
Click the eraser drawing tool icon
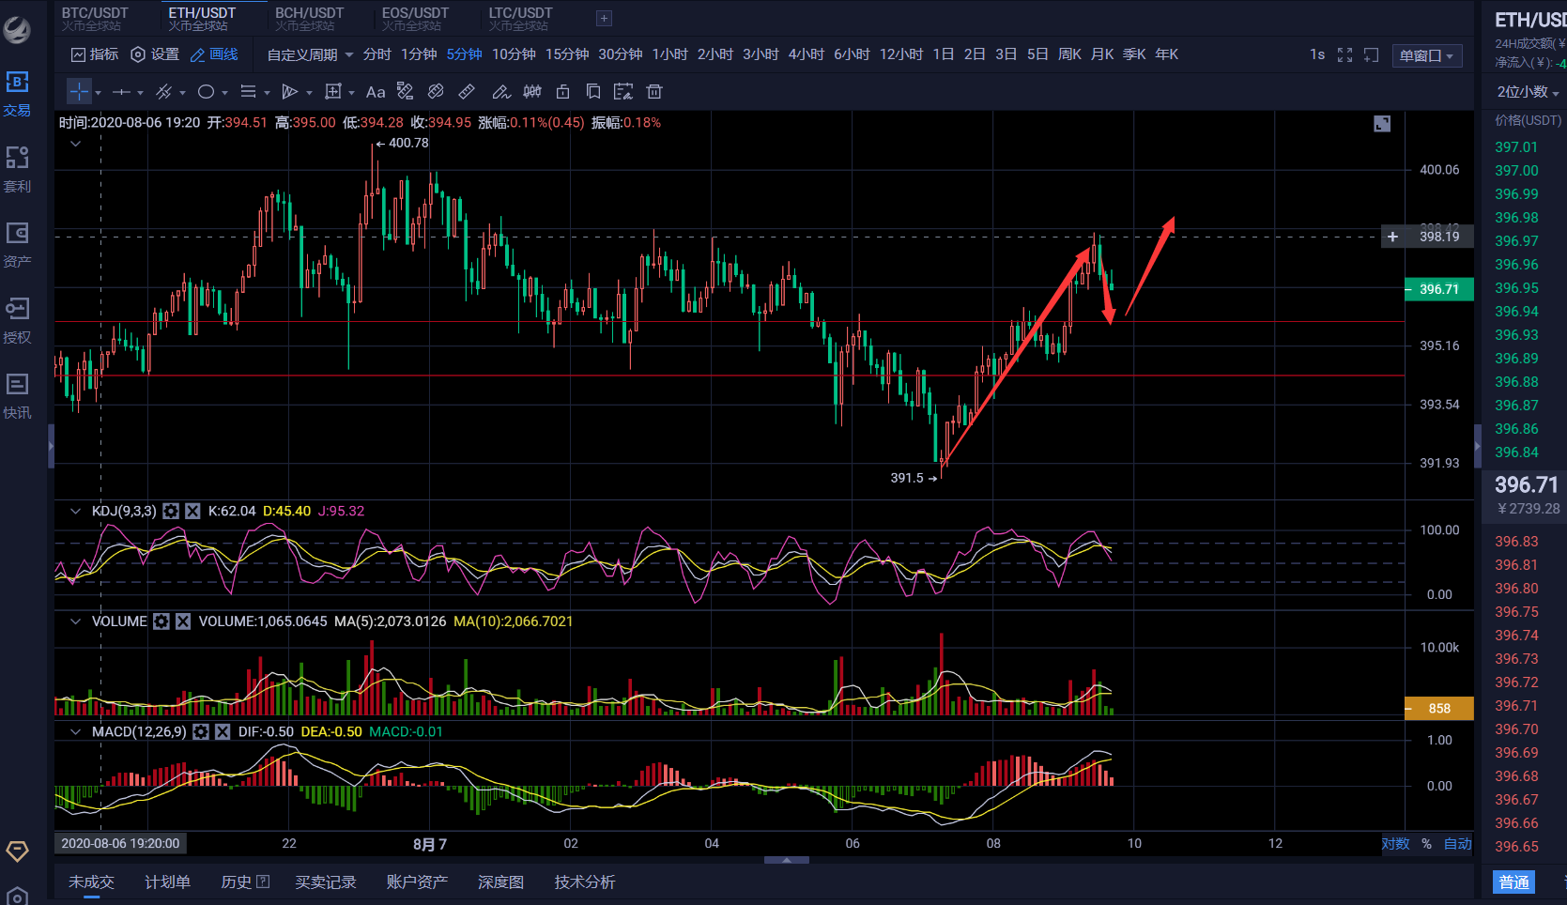436,92
